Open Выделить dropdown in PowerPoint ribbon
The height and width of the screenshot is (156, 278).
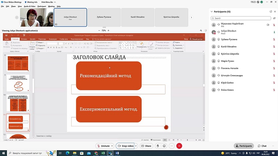(x=178, y=48)
